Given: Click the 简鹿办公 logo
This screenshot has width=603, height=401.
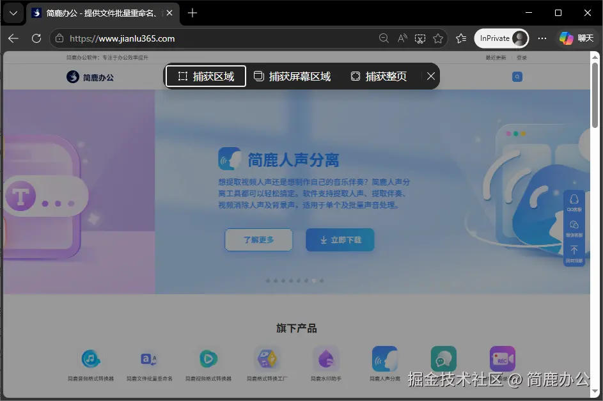Looking at the screenshot, I should click(90, 76).
